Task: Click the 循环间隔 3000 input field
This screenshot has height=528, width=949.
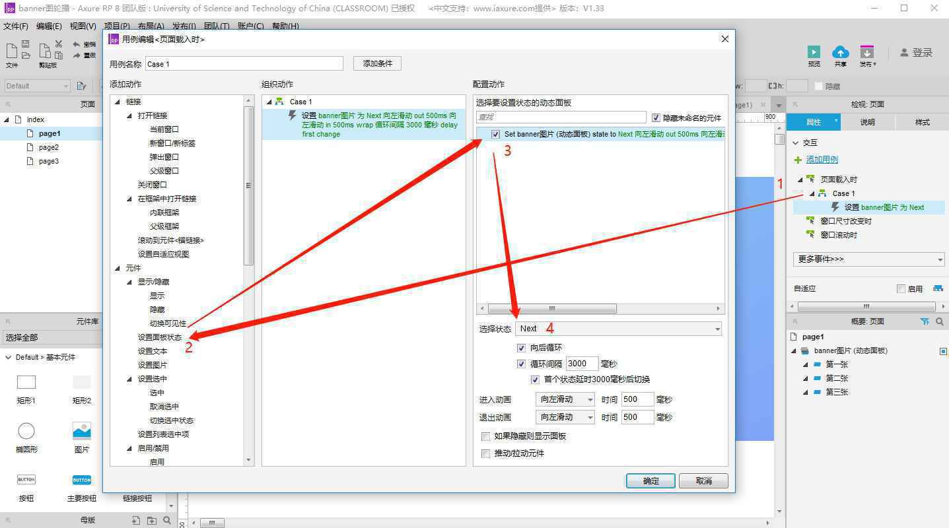Action: [582, 364]
